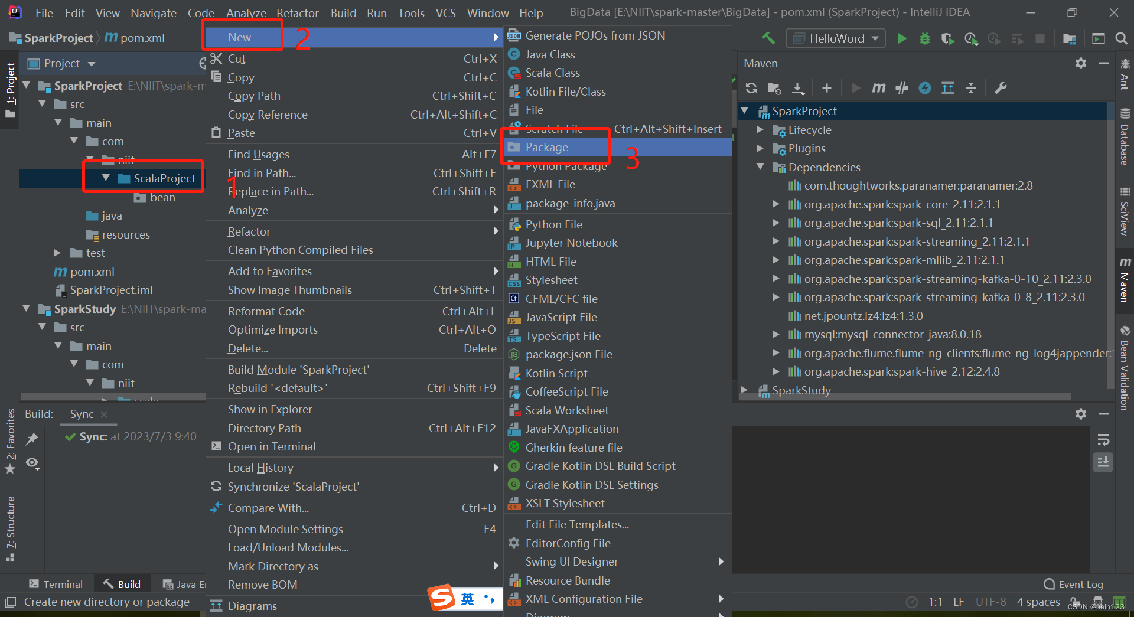The image size is (1134, 617).
Task: Execute Maven goal 'm' icon
Action: [879, 88]
